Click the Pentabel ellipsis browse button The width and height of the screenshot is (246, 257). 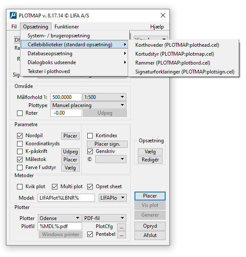pyautogui.click(x=122, y=235)
